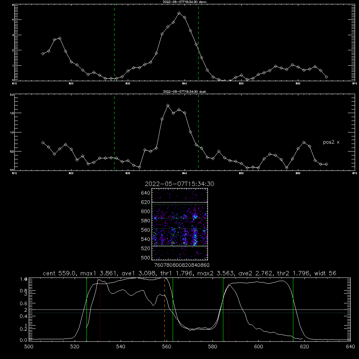The width and height of the screenshot is (359, 359).
Task: Click the 2.0 label on dusk plot y-axis
Action: click(12, 94)
